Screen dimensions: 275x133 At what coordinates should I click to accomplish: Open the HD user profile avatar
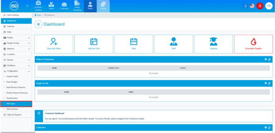(x=269, y=6)
